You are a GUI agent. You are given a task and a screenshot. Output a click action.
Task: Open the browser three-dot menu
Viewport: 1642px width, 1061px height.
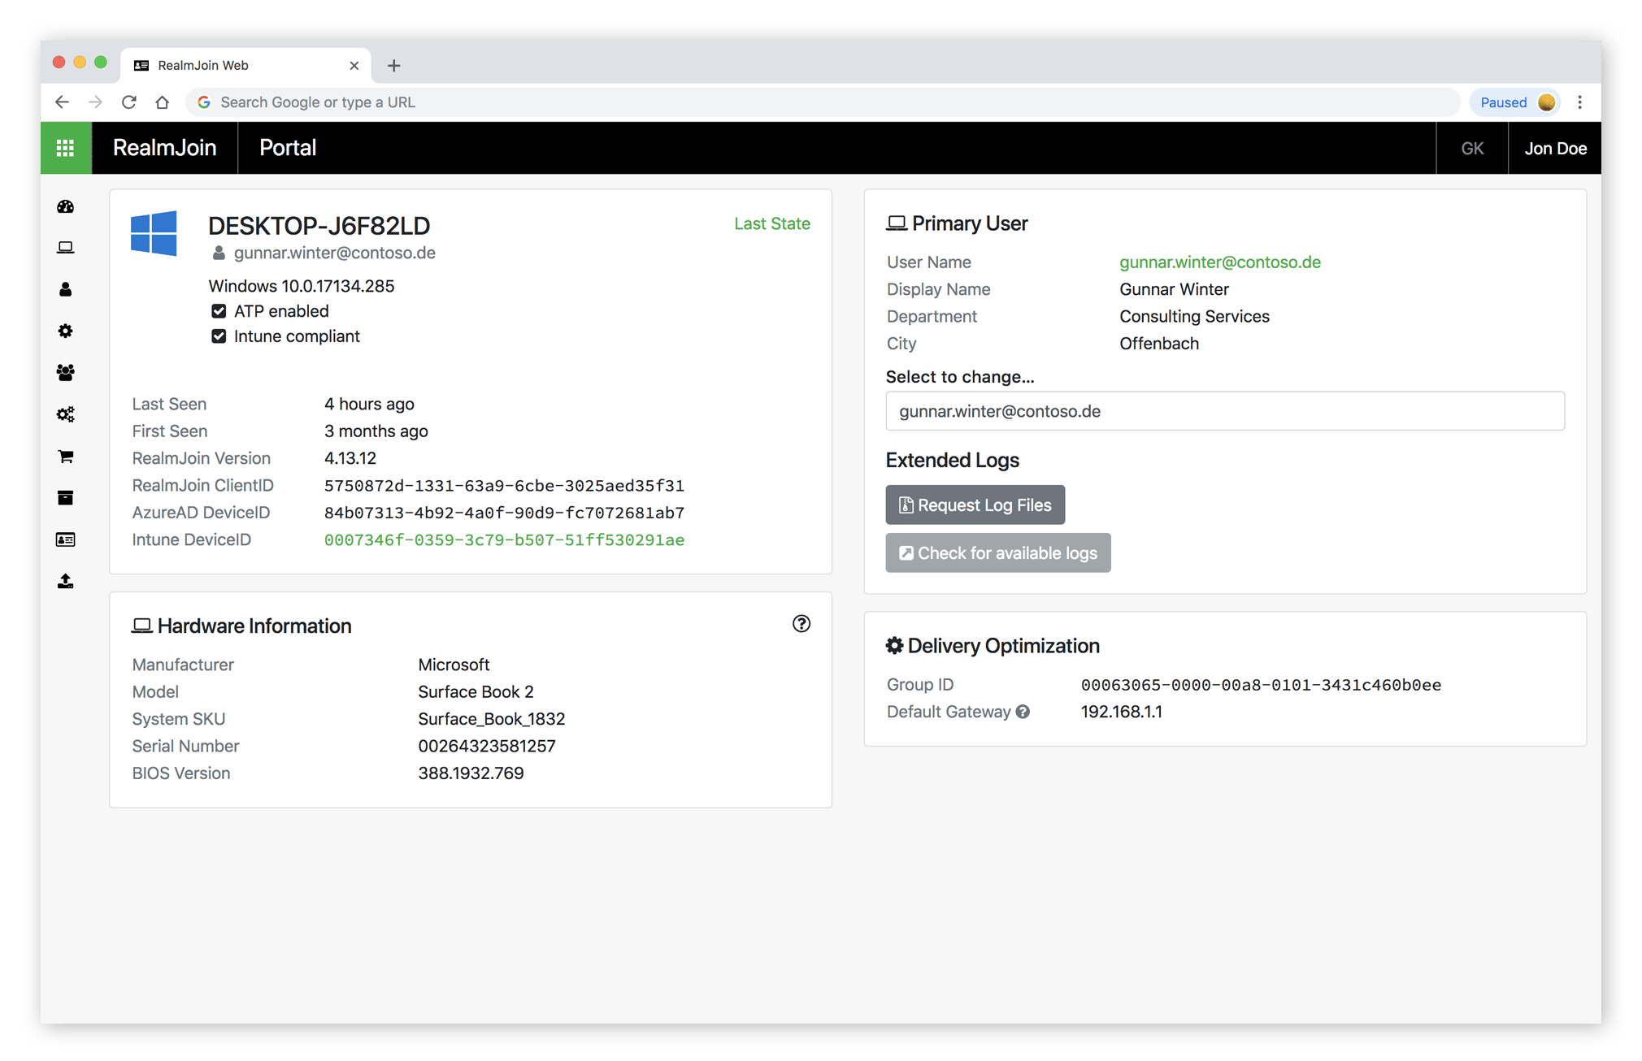pyautogui.click(x=1580, y=102)
